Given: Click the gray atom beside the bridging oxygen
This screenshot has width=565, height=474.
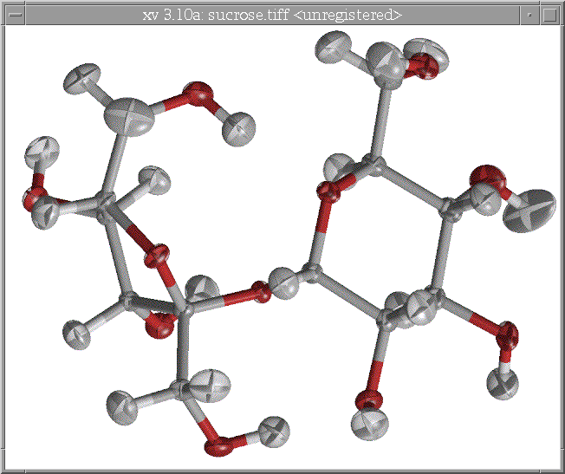Looking at the screenshot, I should (284, 282).
